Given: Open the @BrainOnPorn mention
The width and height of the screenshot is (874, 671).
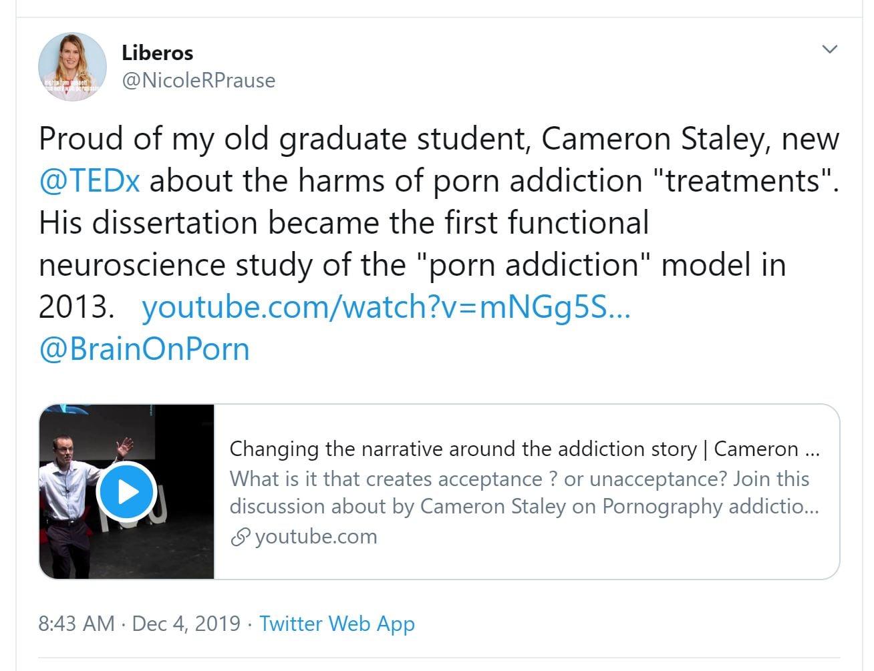Looking at the screenshot, I should point(144,349).
